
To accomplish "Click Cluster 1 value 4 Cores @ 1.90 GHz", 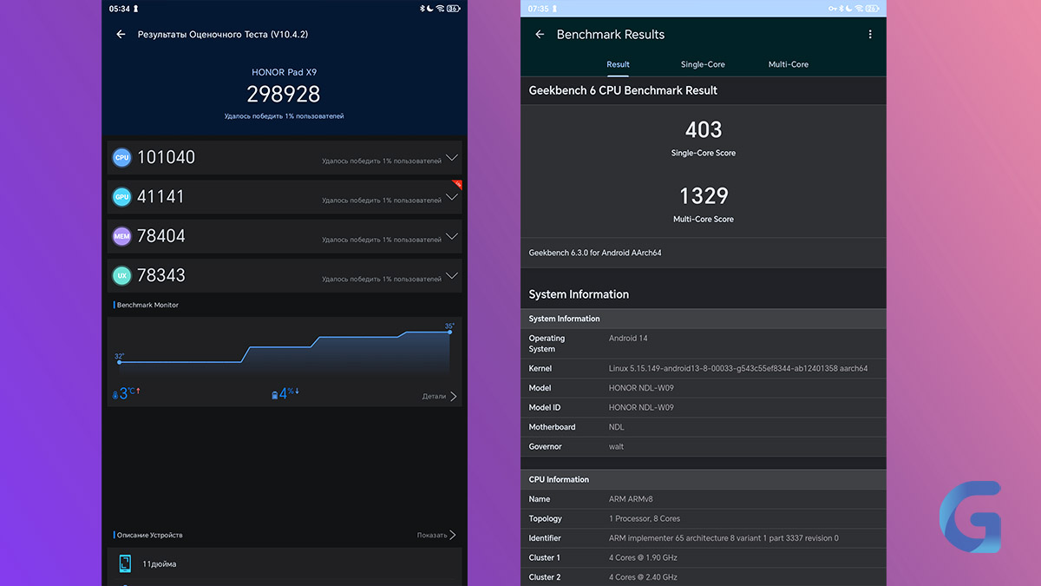I will click(x=643, y=557).
